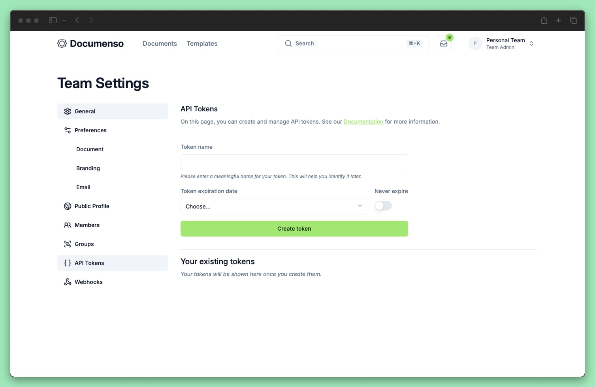
Task: Navigate to Branding settings
Action: pyautogui.click(x=88, y=168)
